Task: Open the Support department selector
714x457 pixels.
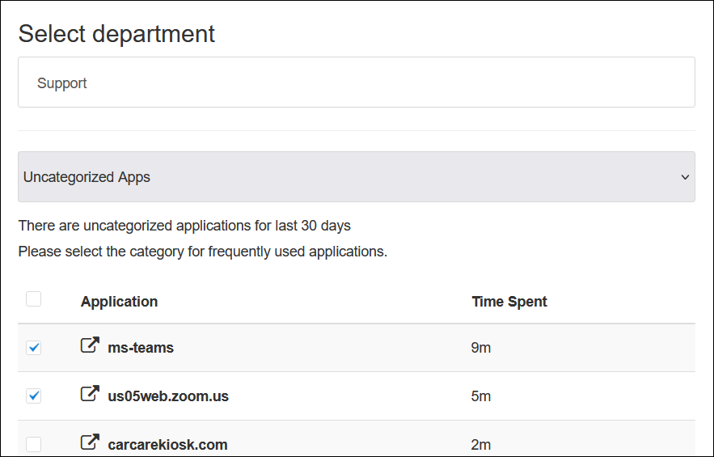Action: 356,83
